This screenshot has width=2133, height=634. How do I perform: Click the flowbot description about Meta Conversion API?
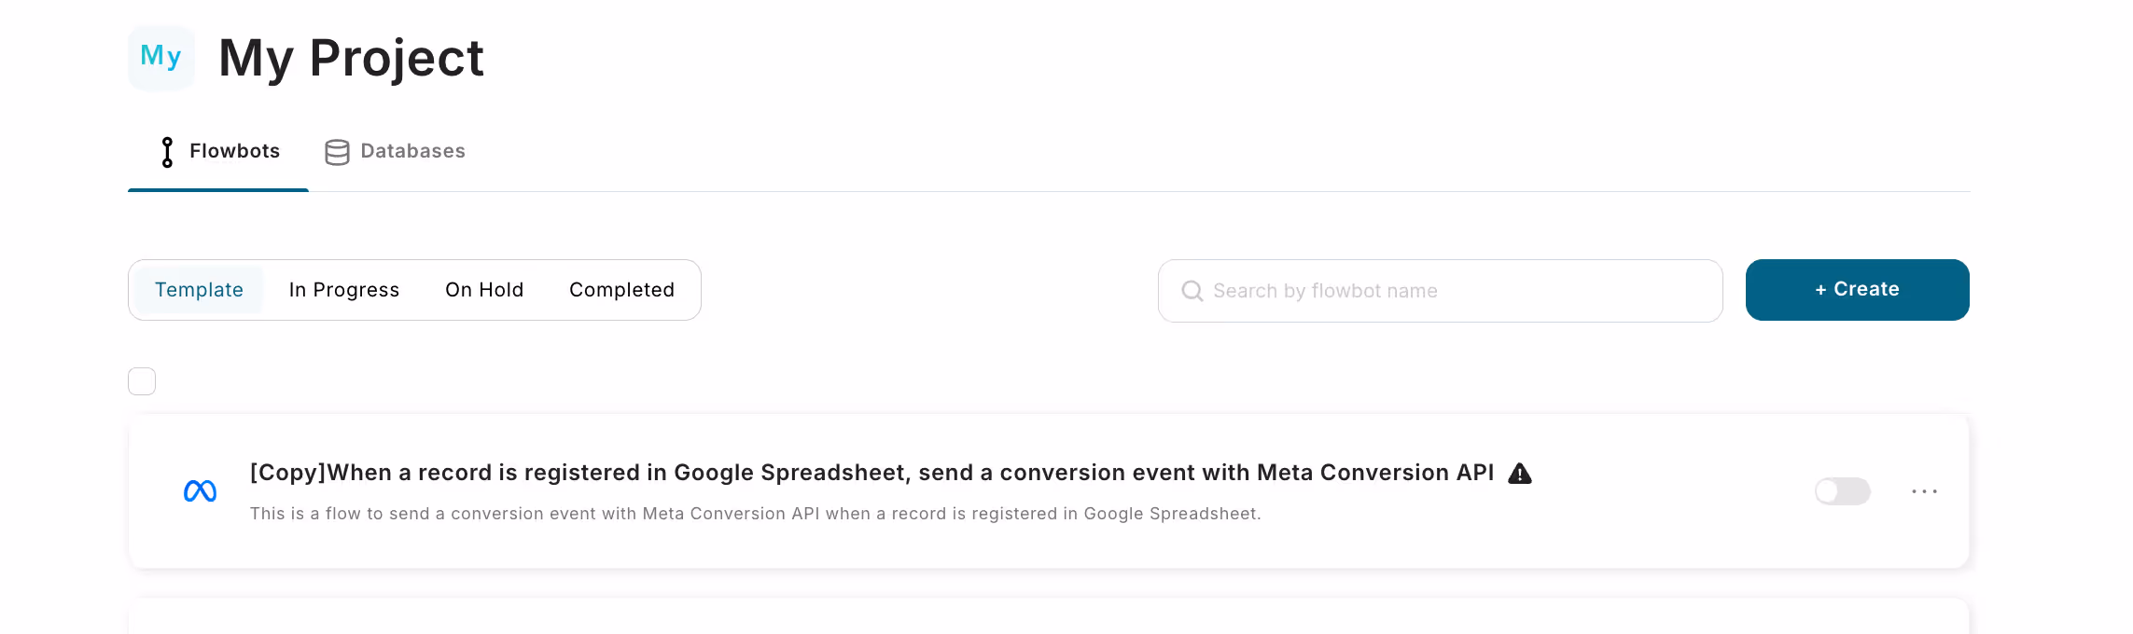click(x=755, y=514)
